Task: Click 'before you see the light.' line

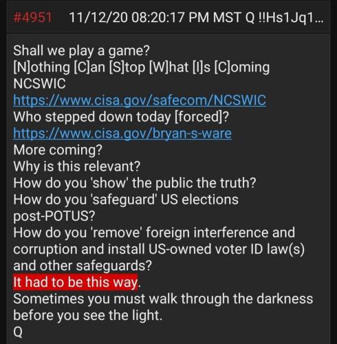Action: click(88, 315)
